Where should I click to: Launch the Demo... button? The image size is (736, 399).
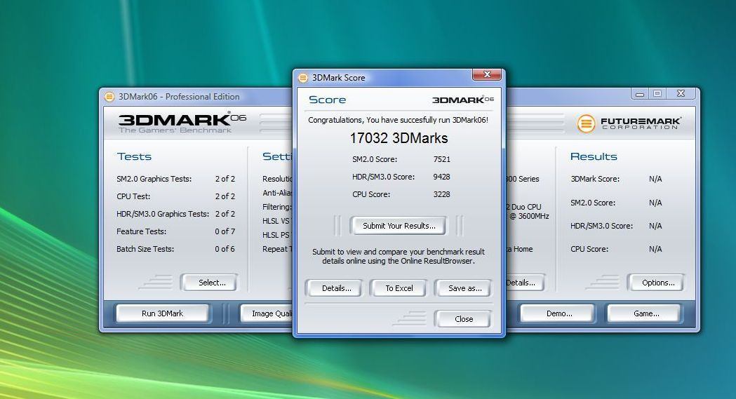pos(559,313)
